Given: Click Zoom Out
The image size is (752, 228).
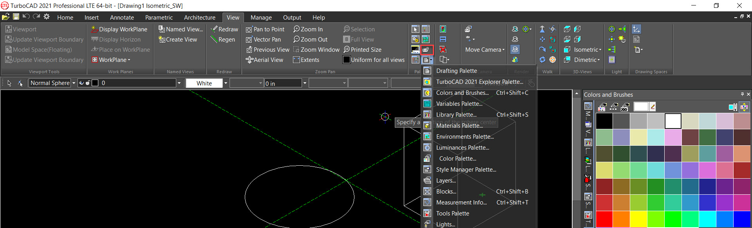Looking at the screenshot, I should [x=310, y=40].
